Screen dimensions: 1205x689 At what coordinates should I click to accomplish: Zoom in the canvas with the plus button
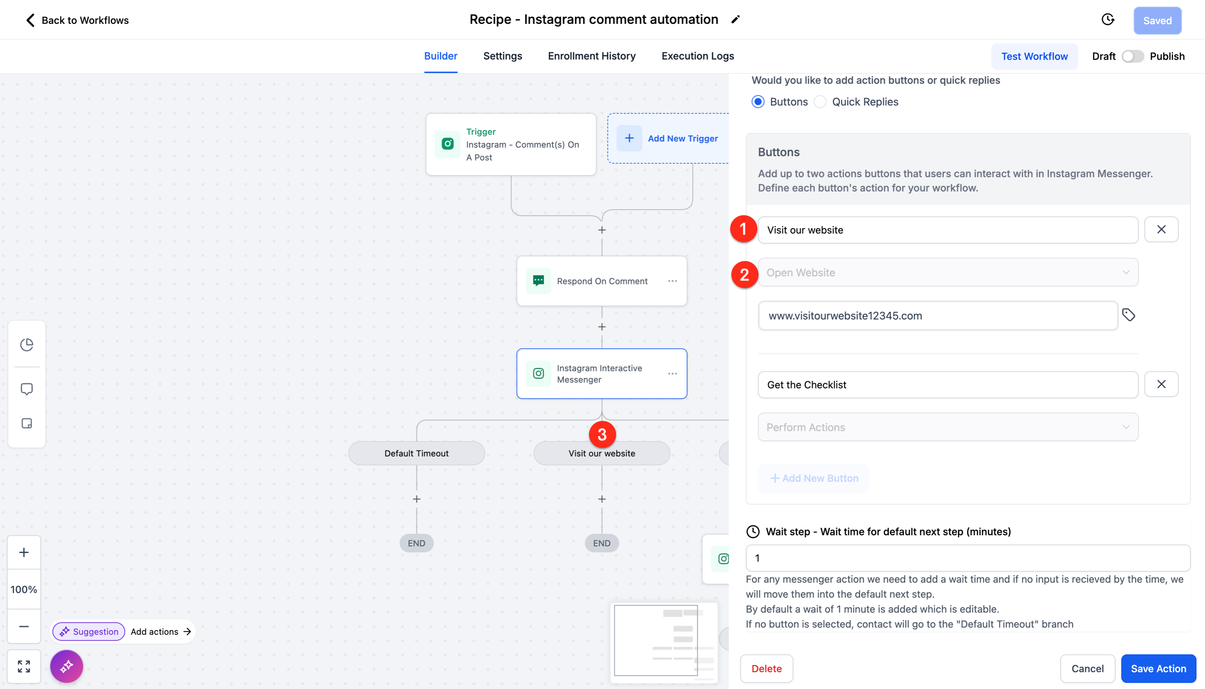(24, 552)
